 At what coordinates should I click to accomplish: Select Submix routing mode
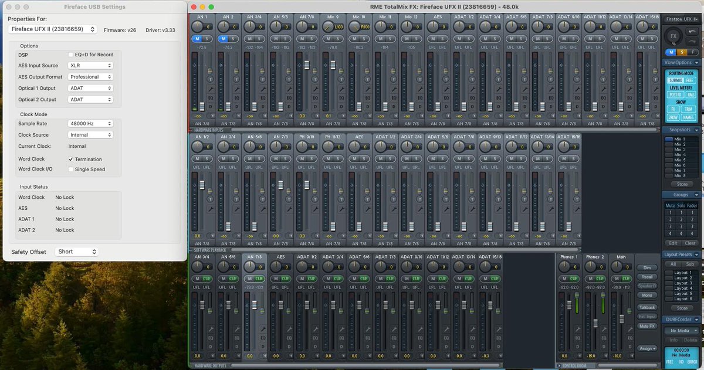675,80
